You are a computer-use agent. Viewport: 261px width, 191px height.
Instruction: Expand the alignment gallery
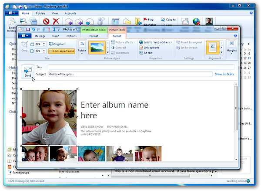tap(221, 52)
